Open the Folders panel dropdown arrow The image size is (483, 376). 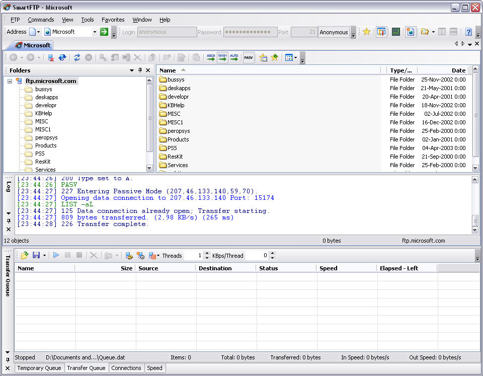click(x=132, y=70)
